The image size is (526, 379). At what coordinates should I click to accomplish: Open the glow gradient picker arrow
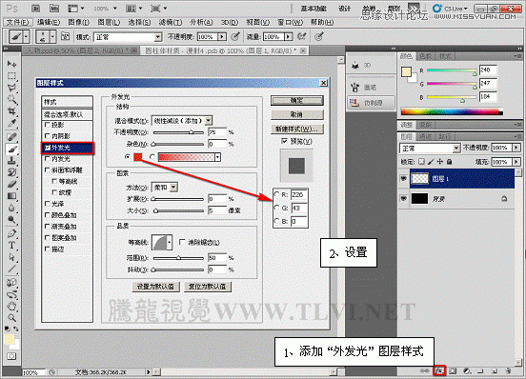point(217,157)
